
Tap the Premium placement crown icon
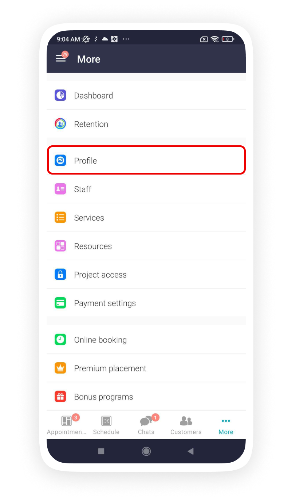pyautogui.click(x=60, y=368)
